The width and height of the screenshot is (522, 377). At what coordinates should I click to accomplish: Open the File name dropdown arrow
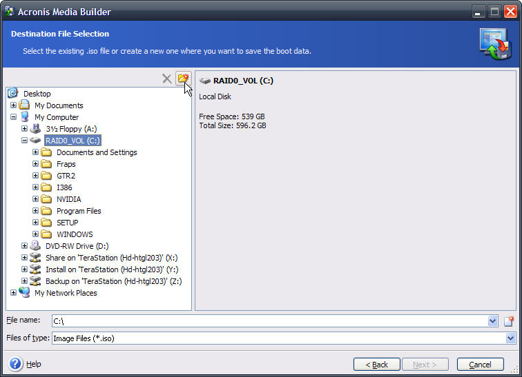click(x=492, y=321)
